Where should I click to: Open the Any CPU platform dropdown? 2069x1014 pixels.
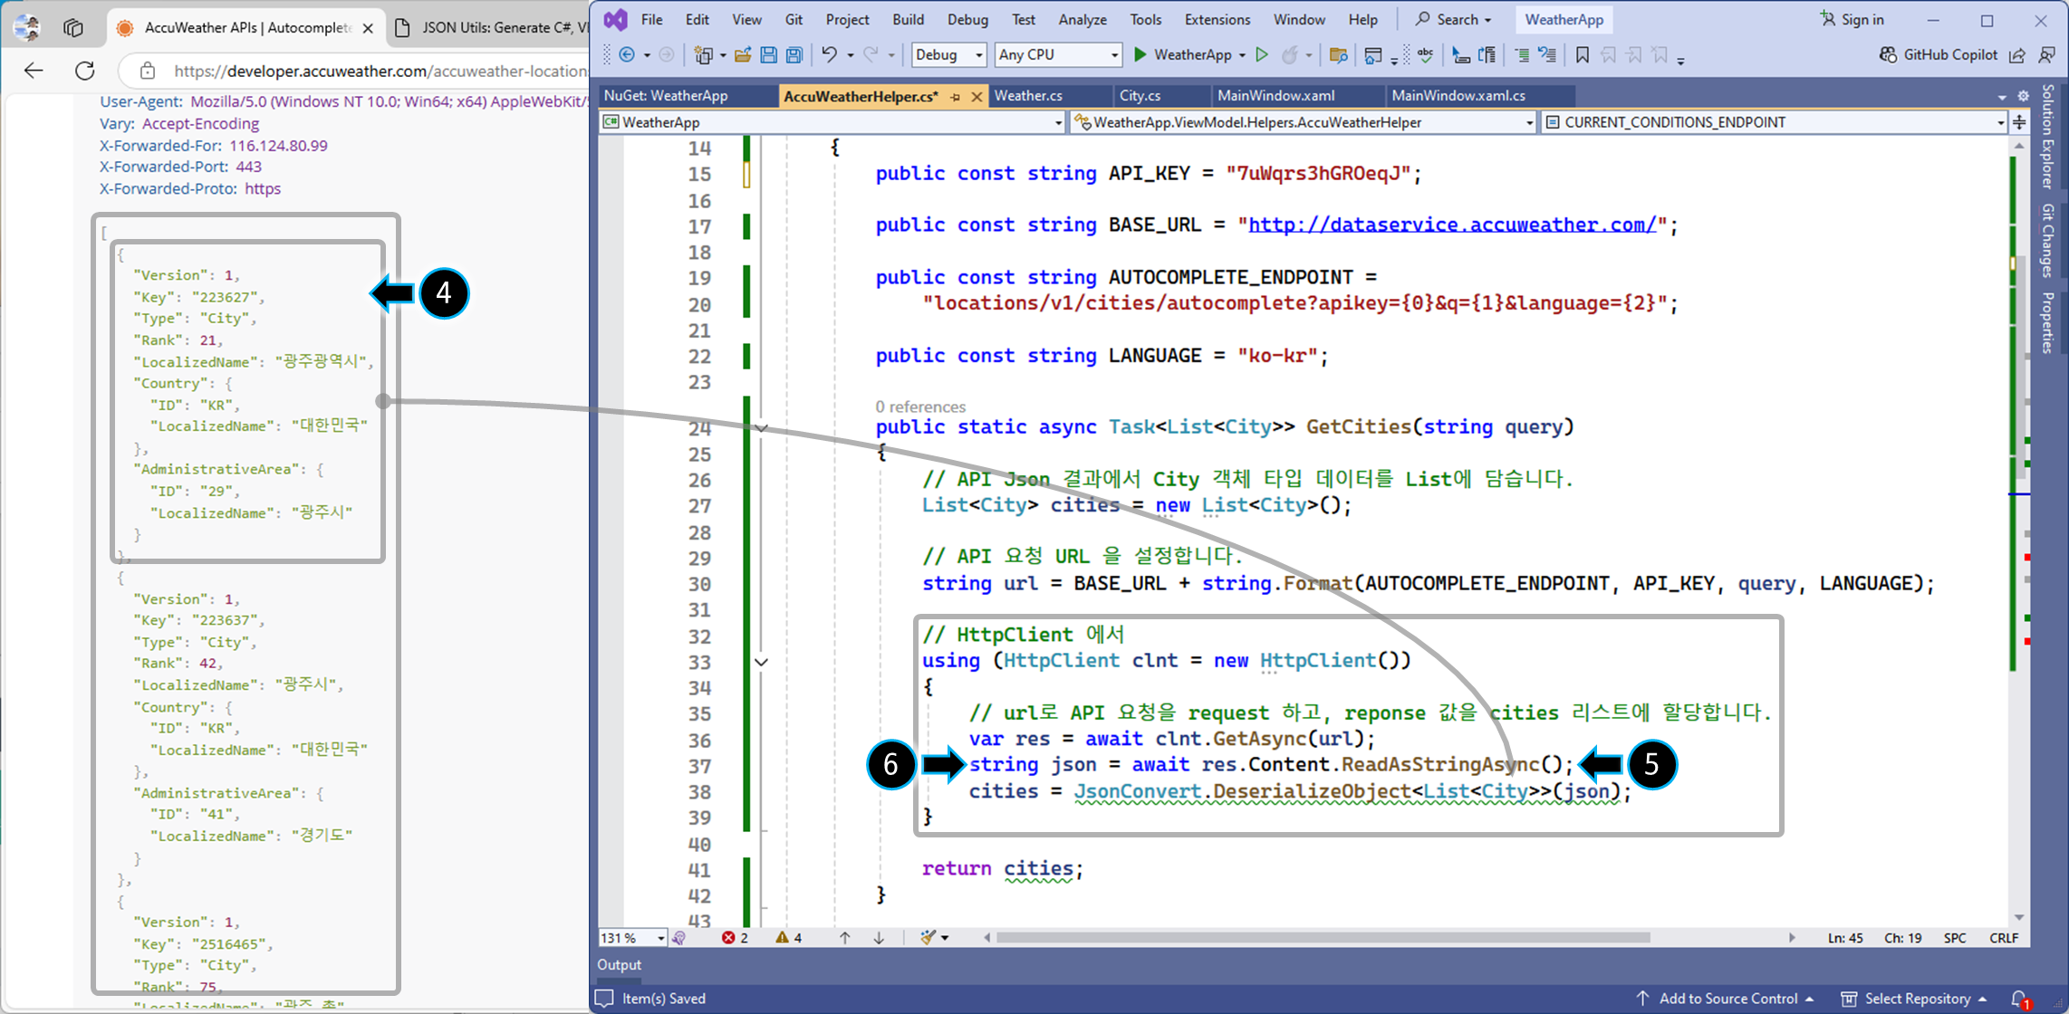(x=1114, y=55)
